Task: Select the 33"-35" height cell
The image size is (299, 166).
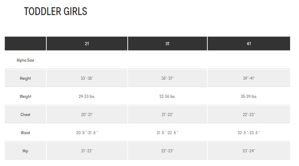Action: [x=87, y=78]
